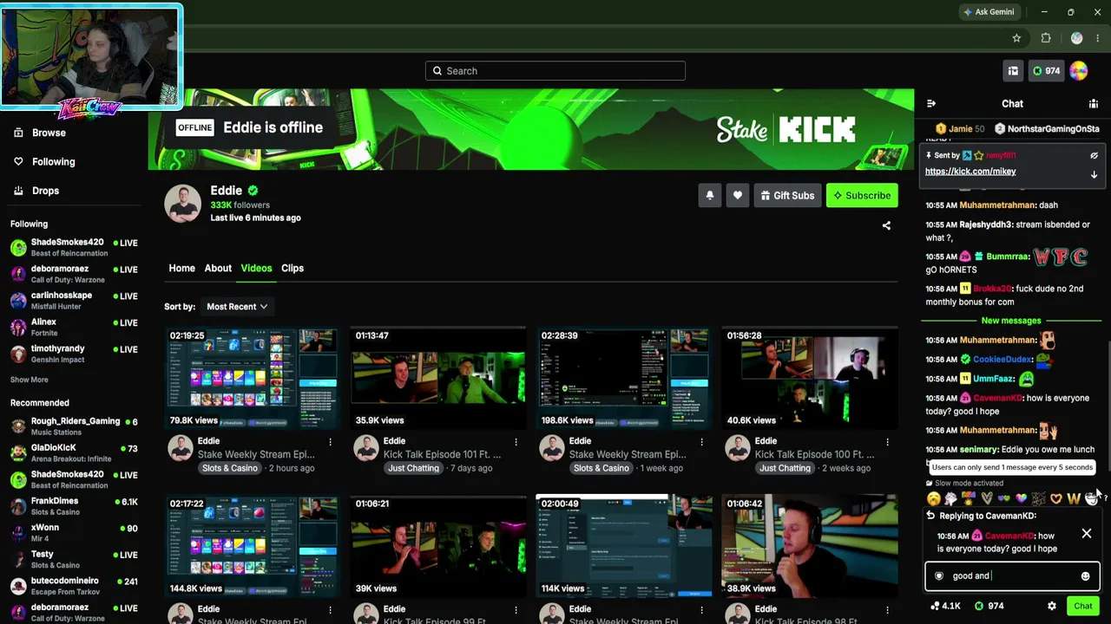Open the Chrome profile avatar
Viewport: 1111px width, 624px height.
1077,38
